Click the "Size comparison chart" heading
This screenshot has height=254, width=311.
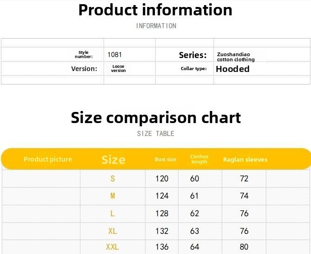pyautogui.click(x=156, y=117)
